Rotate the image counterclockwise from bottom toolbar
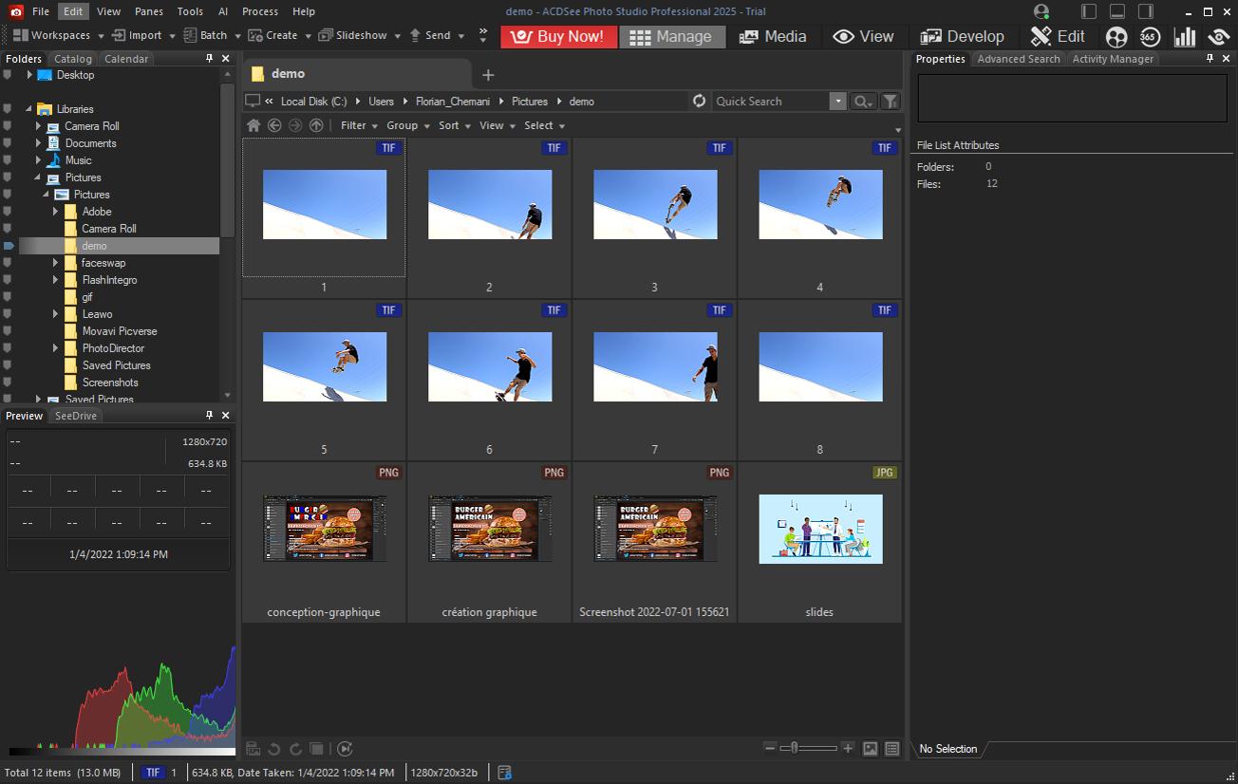1238x784 pixels. (x=274, y=748)
